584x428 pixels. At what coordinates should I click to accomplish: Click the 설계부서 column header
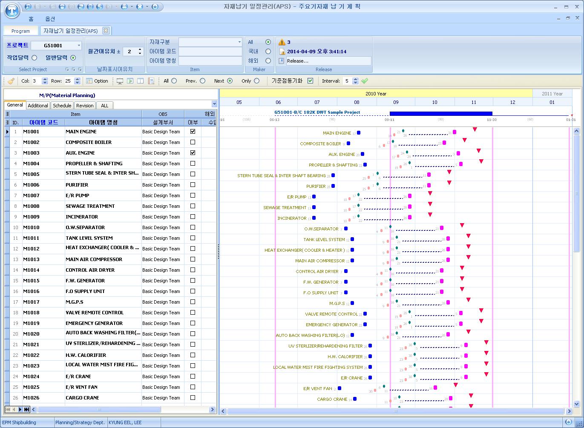coord(163,122)
